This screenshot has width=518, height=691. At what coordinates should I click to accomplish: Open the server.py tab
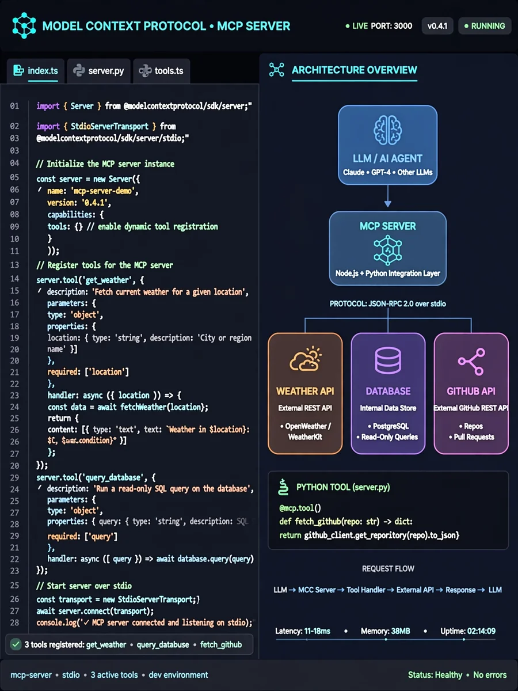98,71
